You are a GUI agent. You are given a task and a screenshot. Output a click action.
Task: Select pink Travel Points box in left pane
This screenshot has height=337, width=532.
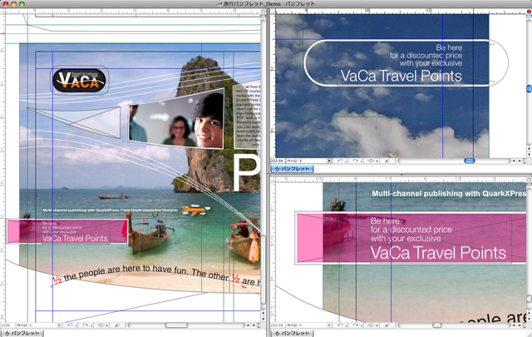[x=67, y=231]
